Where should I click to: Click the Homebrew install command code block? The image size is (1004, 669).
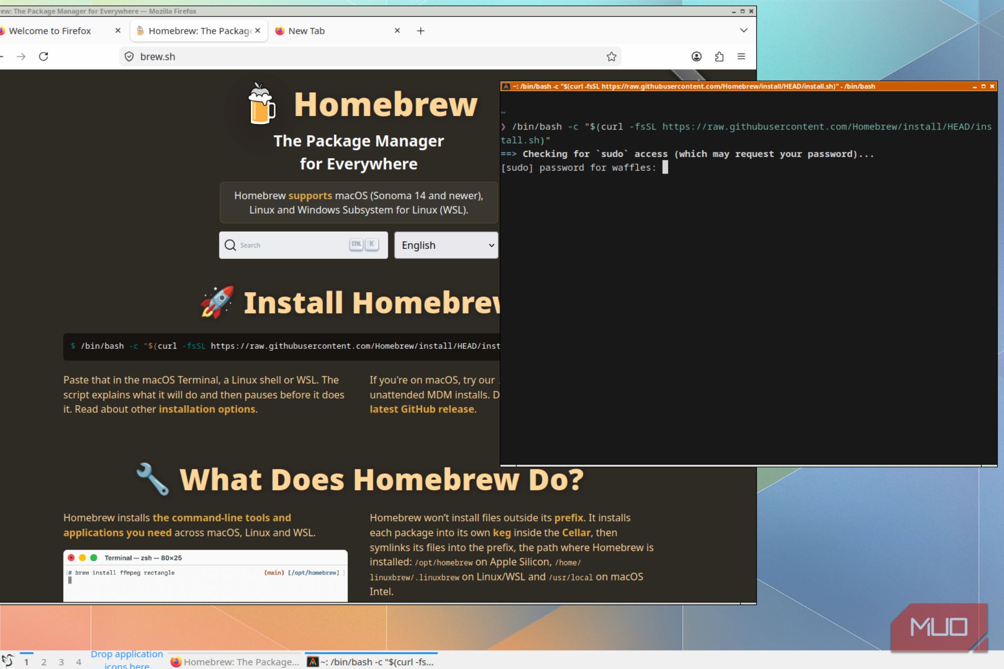pos(282,346)
